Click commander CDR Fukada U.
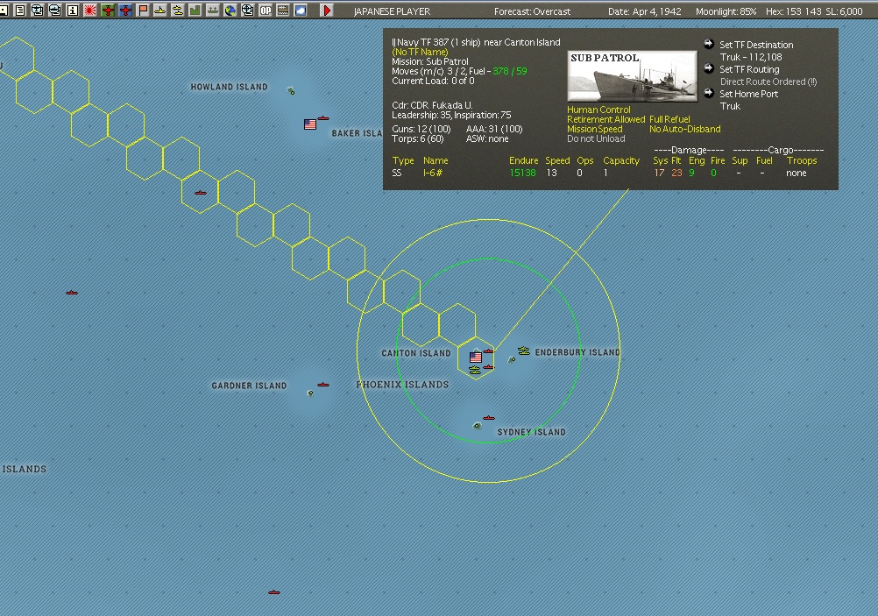Screen dimensions: 878x616 pyautogui.click(x=432, y=105)
